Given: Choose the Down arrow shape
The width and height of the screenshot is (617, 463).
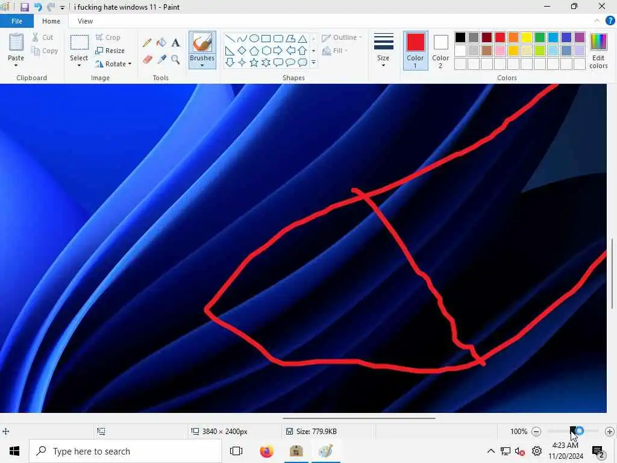Looking at the screenshot, I should pos(230,62).
